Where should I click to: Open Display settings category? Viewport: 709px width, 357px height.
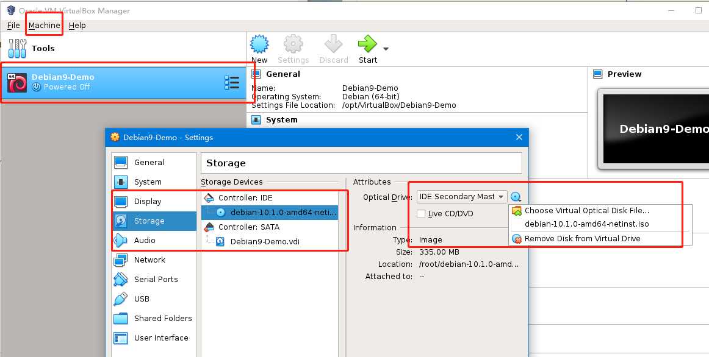point(154,201)
